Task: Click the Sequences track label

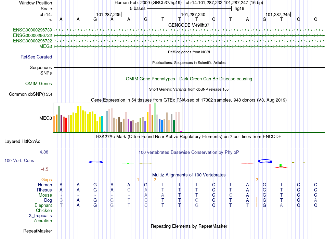Action: point(41,67)
